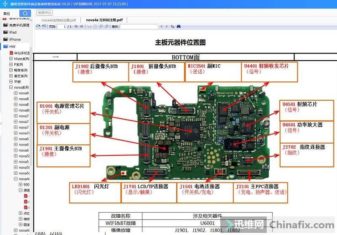Open the iPhone folder in sidebar
Viewport: 337px width, 235px height.
pos(12,40)
